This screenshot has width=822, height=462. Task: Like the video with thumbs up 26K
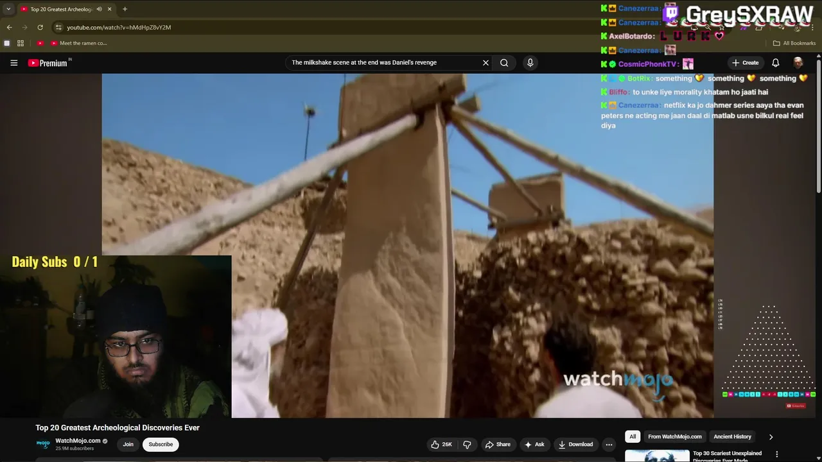click(441, 444)
